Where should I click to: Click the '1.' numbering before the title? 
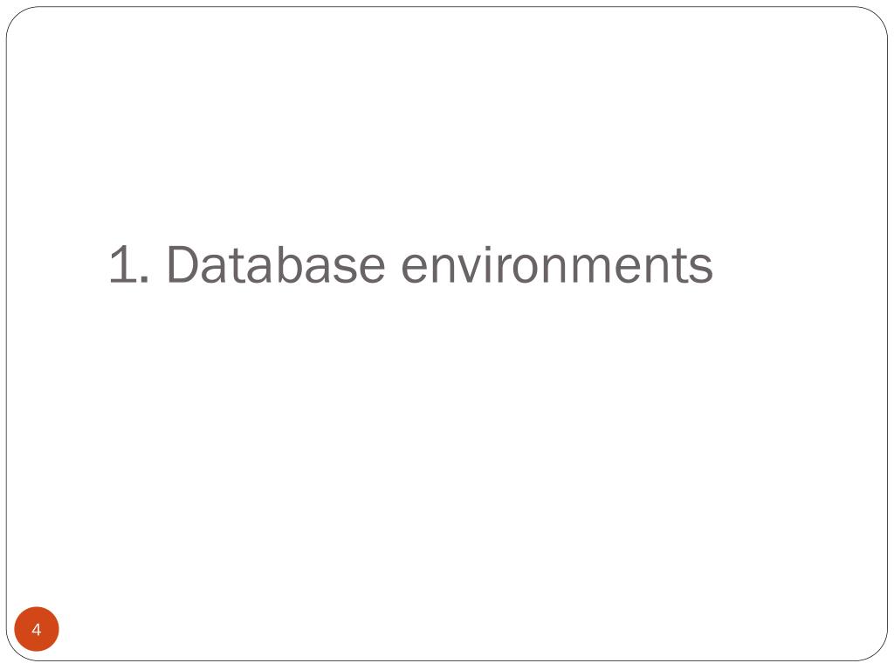click(129, 264)
